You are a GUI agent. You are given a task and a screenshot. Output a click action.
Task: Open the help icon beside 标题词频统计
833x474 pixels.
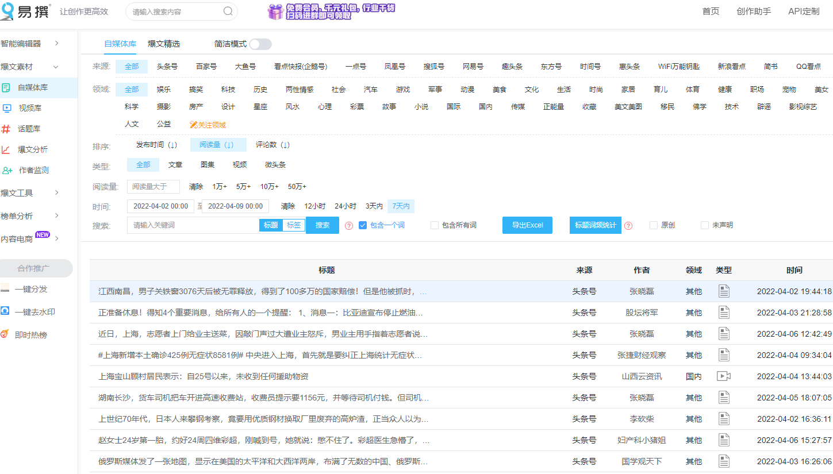628,225
